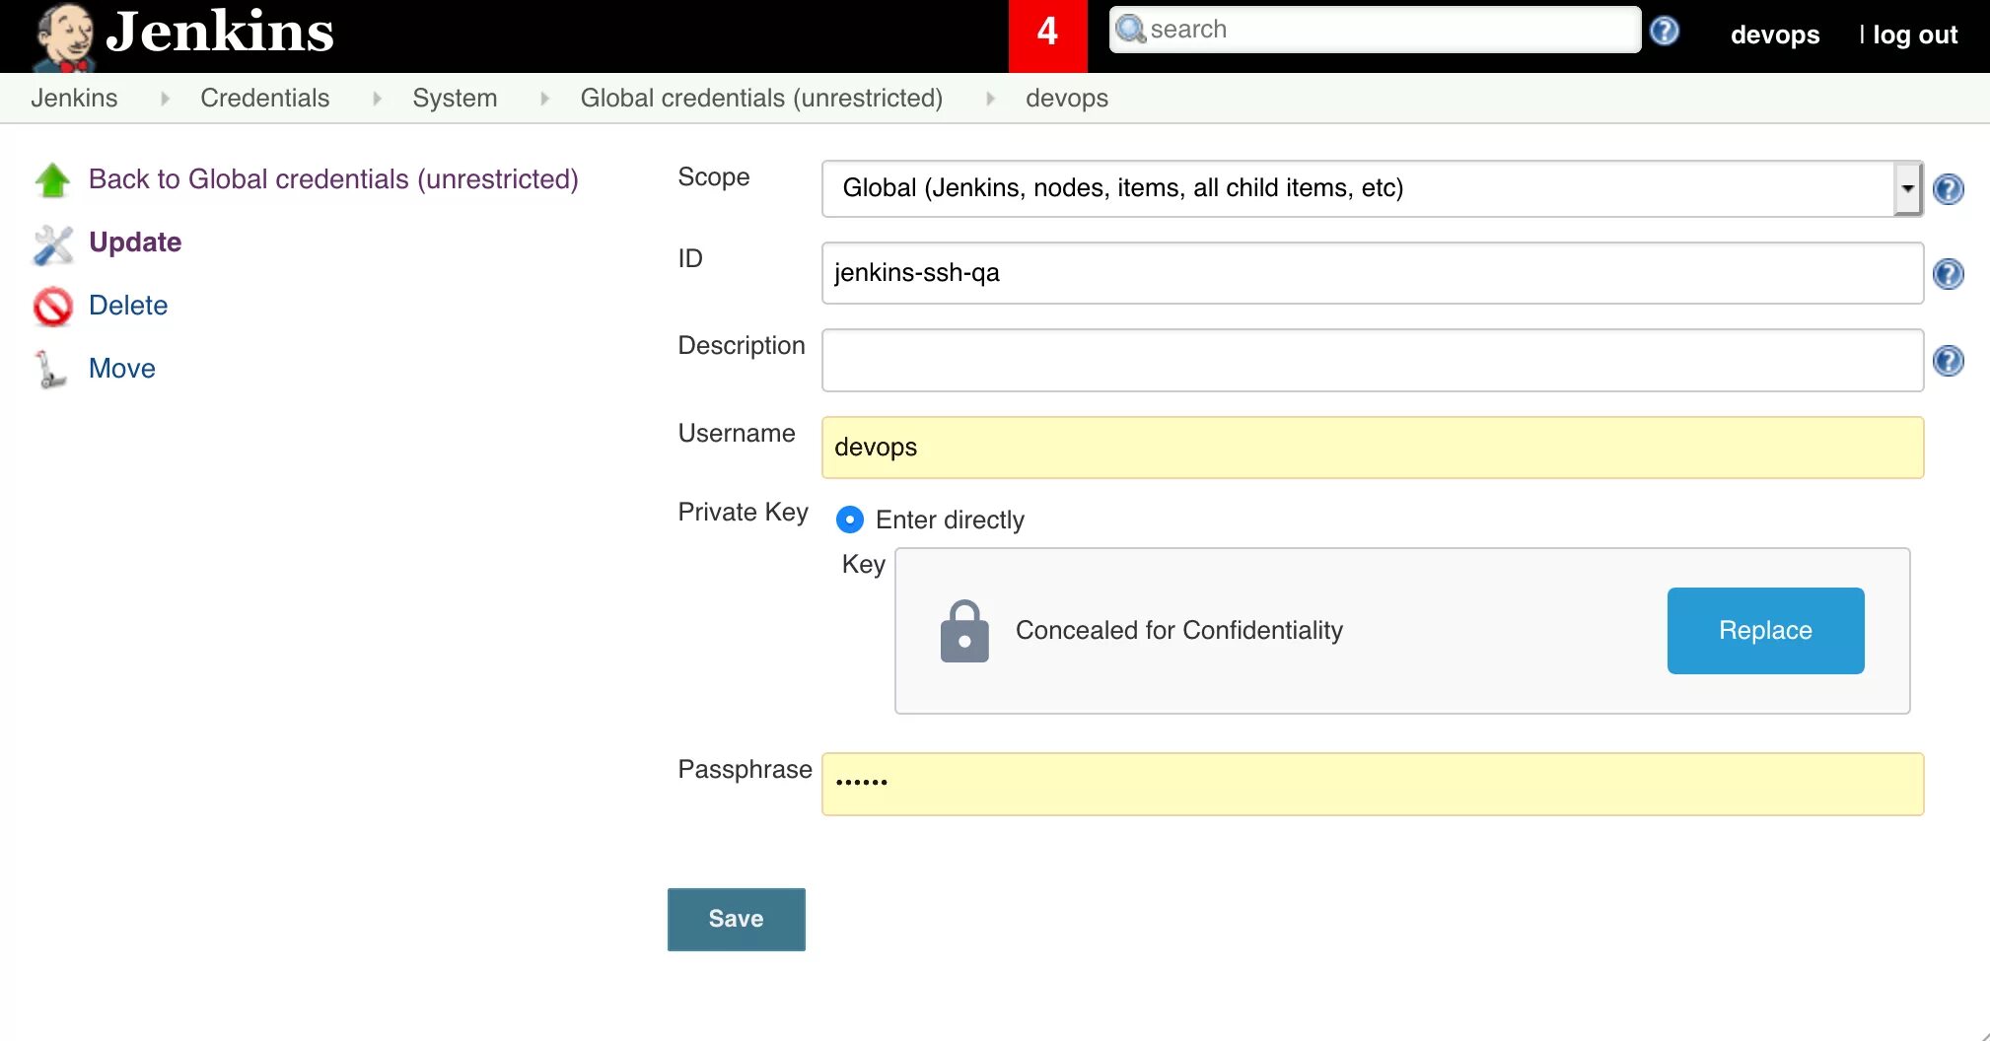Screen dimensions: 1990x1041
Task: Click the Scope label
Action: pyautogui.click(x=713, y=177)
